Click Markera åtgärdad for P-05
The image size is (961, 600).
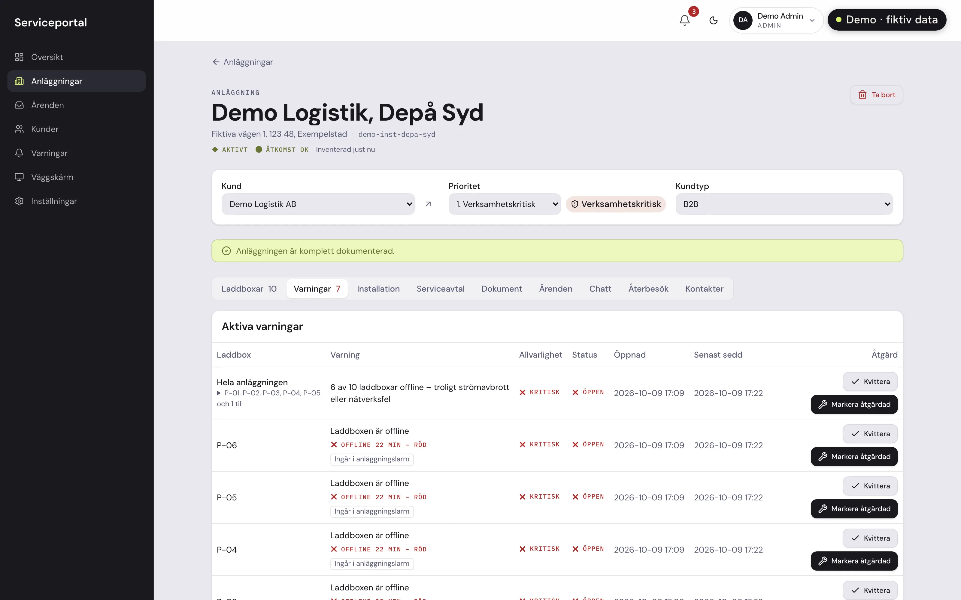(x=854, y=509)
